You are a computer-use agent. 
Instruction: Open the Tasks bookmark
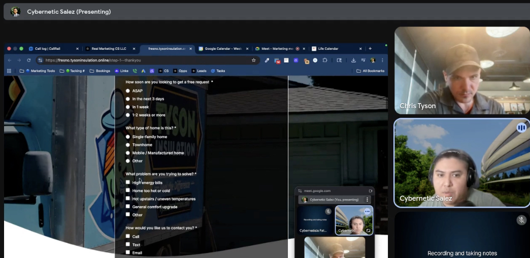pyautogui.click(x=218, y=71)
